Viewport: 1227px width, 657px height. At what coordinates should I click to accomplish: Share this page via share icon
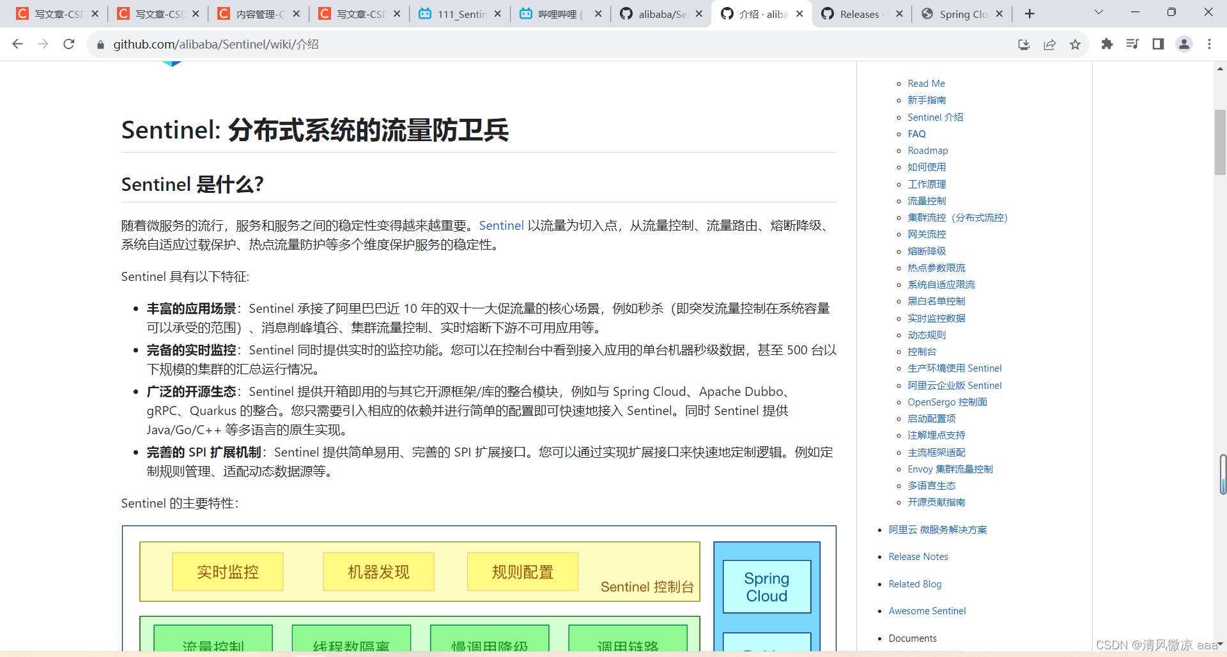pos(1049,44)
